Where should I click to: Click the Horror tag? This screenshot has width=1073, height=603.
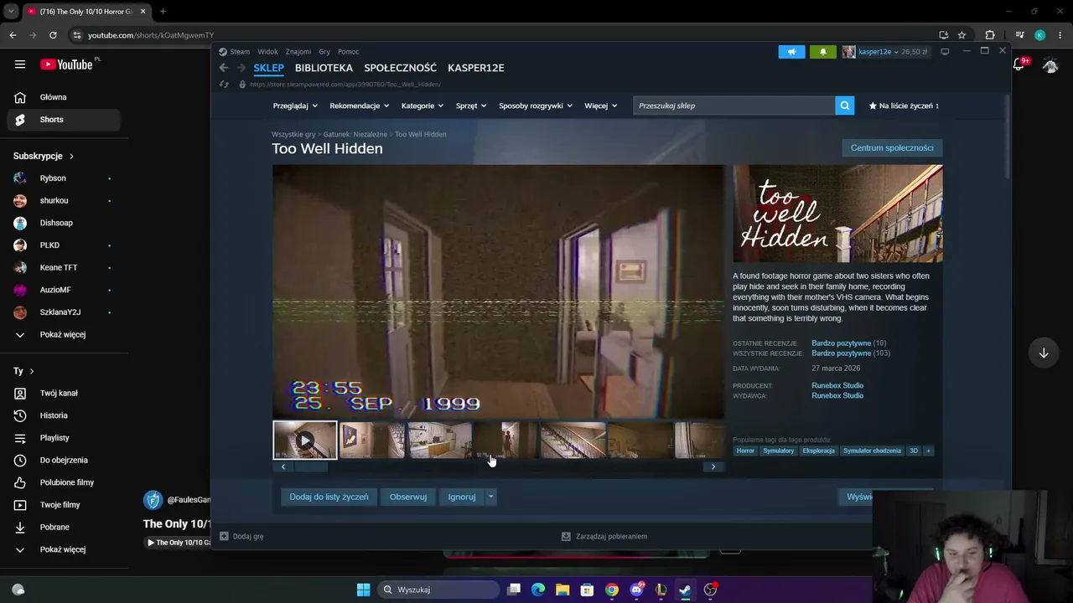click(745, 451)
